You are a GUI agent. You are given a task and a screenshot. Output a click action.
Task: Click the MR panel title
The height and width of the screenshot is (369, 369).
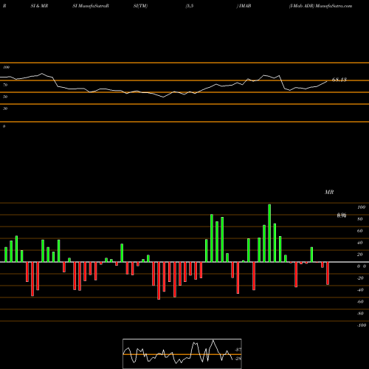point(329,192)
